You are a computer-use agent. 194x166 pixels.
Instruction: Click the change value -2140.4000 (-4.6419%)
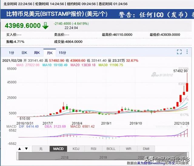71,24
